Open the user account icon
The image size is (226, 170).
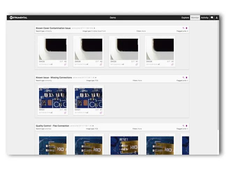217,17
